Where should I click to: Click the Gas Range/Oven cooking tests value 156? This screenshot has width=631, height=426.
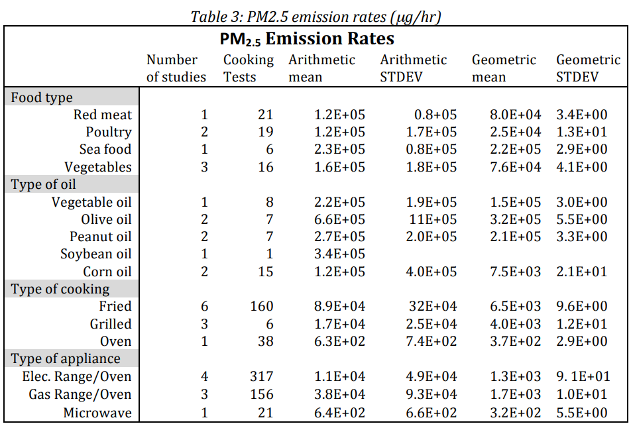[262, 394]
